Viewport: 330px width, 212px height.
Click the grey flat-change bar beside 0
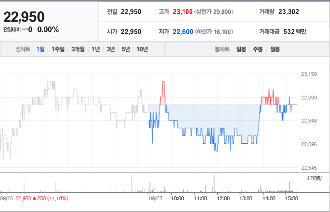click(x=25, y=30)
